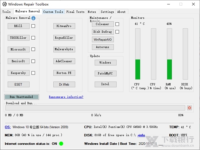The image size is (200, 150).
Task: Click the Emsisoft button
Action: [19, 61]
